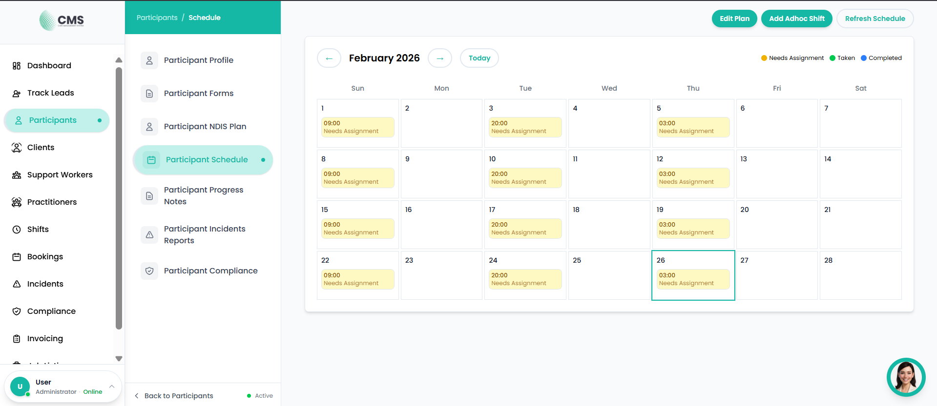Click the Participant NDIS Plan icon
Image resolution: width=937 pixels, height=406 pixels.
pos(149,127)
